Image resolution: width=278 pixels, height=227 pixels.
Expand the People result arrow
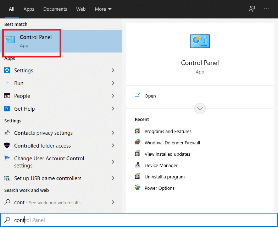coord(113,96)
